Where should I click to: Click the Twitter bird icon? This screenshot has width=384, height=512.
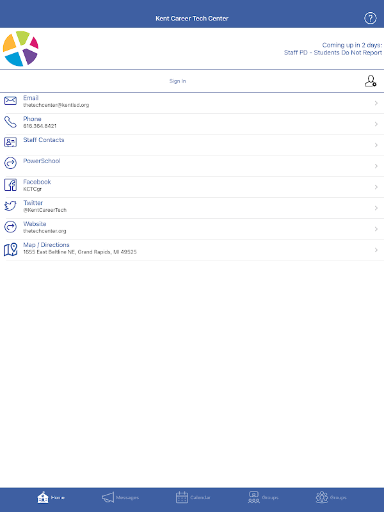[10, 205]
